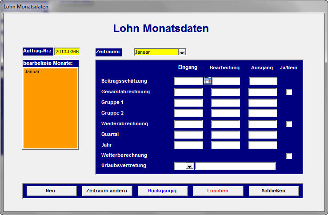
Task: Click Beitragsschätzung Ausgang date field
Action: pos(263,81)
